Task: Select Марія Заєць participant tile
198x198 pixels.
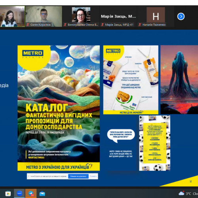Action: 118,16
